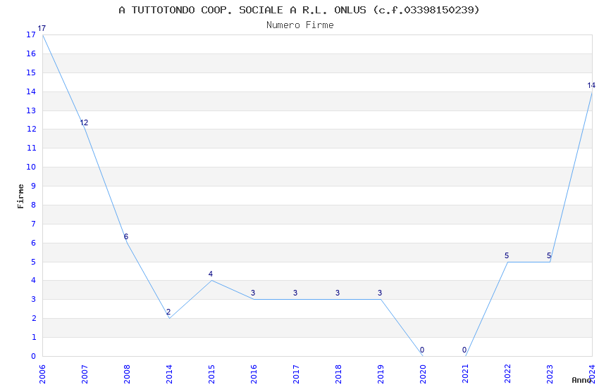Click data point value 3 for year 2019

(x=380, y=293)
